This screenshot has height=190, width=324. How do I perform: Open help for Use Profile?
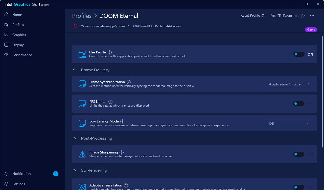click(110, 52)
